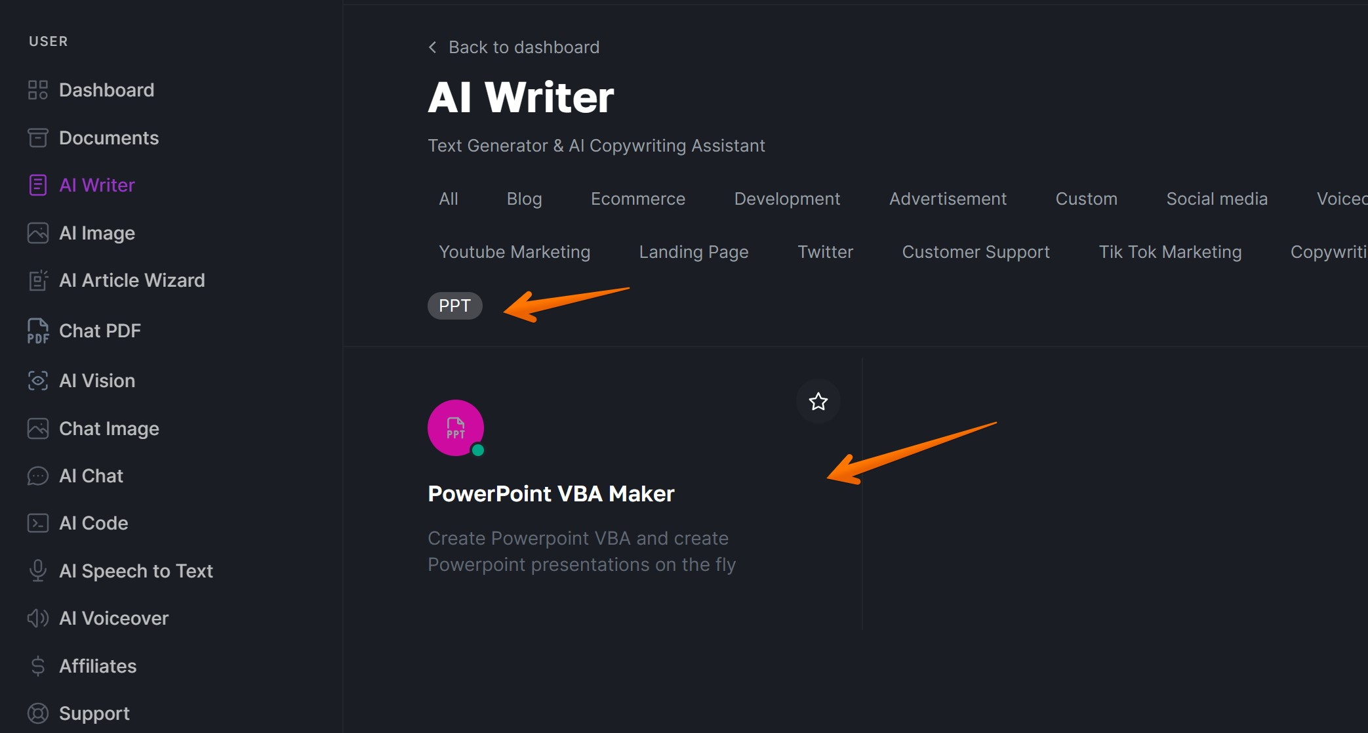This screenshot has width=1368, height=733.
Task: Click the AI Voiceover speaker icon
Action: click(38, 618)
